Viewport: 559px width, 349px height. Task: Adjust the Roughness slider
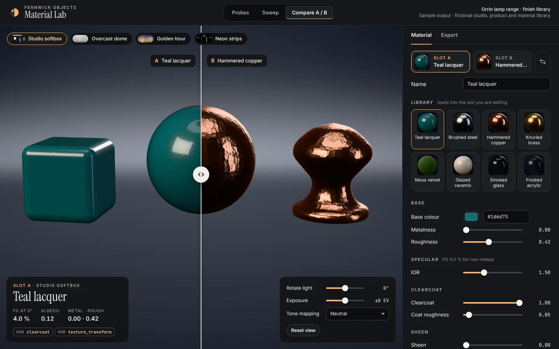click(493, 242)
